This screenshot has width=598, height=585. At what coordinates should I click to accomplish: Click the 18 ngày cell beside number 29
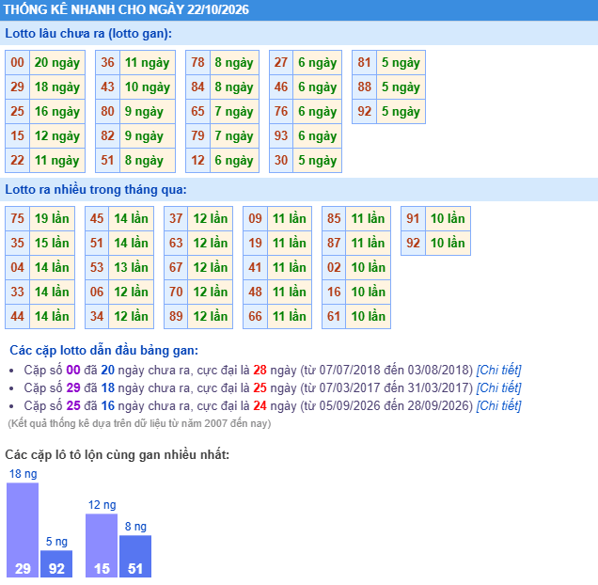(x=57, y=87)
